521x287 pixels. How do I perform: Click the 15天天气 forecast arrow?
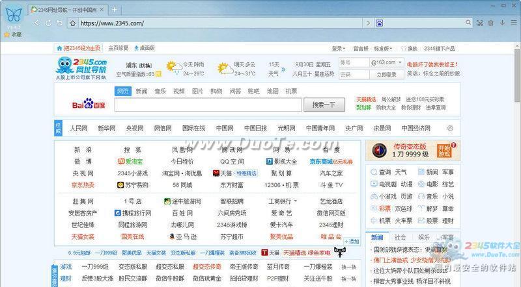coord(283,69)
